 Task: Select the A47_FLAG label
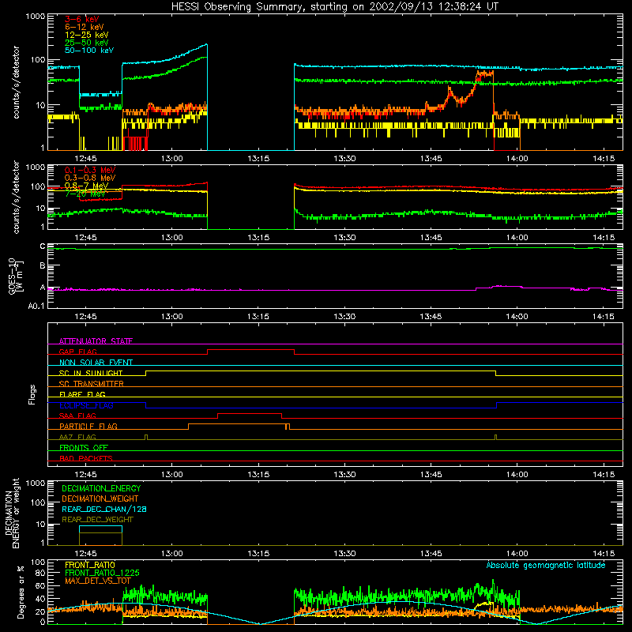[77, 437]
